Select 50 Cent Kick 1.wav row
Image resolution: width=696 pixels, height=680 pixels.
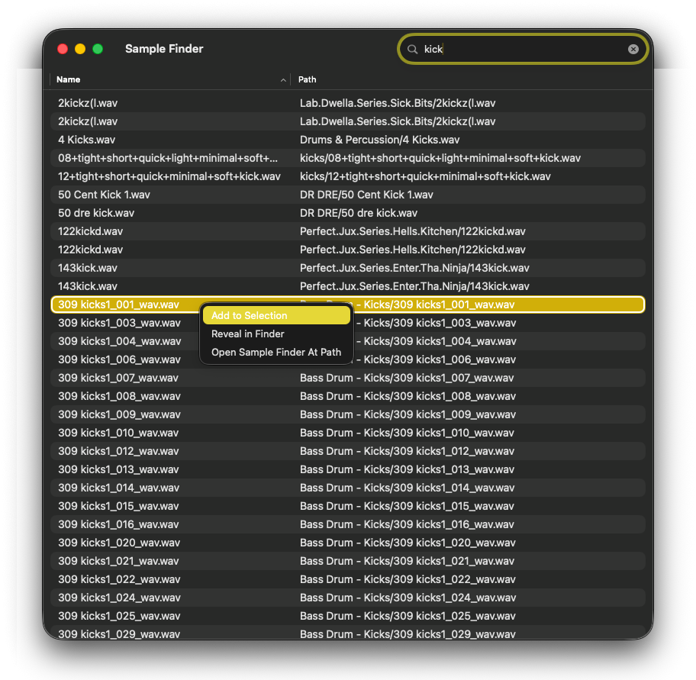[x=104, y=195]
